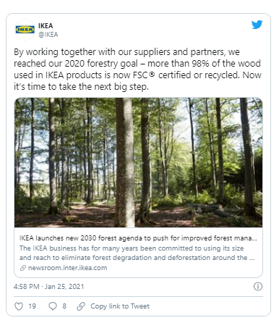Viewport: 279px width, 323px height.
Task: Click the chain link copy icon
Action: [x=81, y=306]
